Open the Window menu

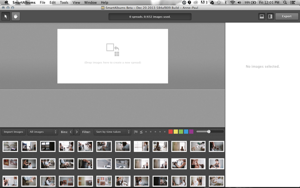(x=90, y=3)
